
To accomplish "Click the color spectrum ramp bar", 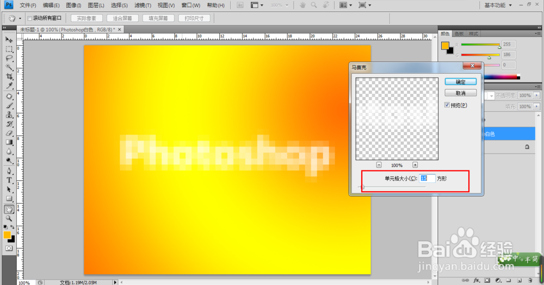I will click(x=501, y=77).
